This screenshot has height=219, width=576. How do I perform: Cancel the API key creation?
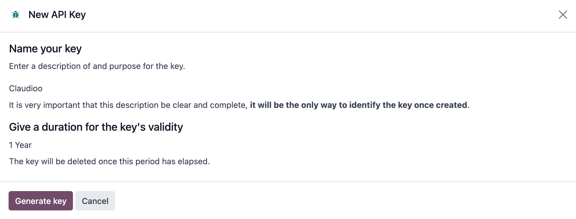pos(95,201)
